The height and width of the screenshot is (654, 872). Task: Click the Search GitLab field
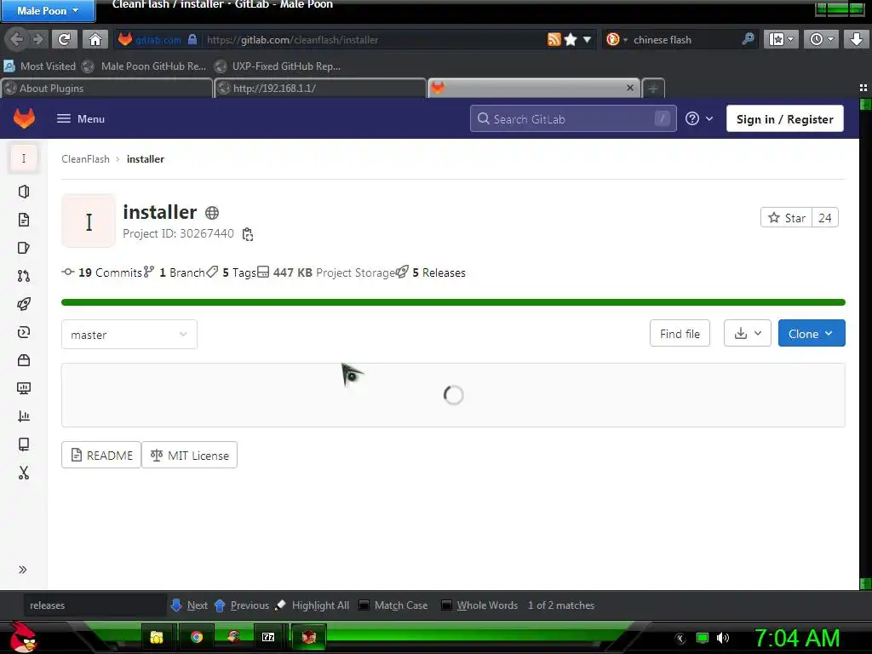(573, 118)
